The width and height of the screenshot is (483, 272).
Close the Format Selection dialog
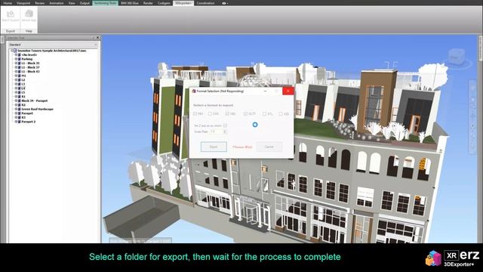[288, 91]
